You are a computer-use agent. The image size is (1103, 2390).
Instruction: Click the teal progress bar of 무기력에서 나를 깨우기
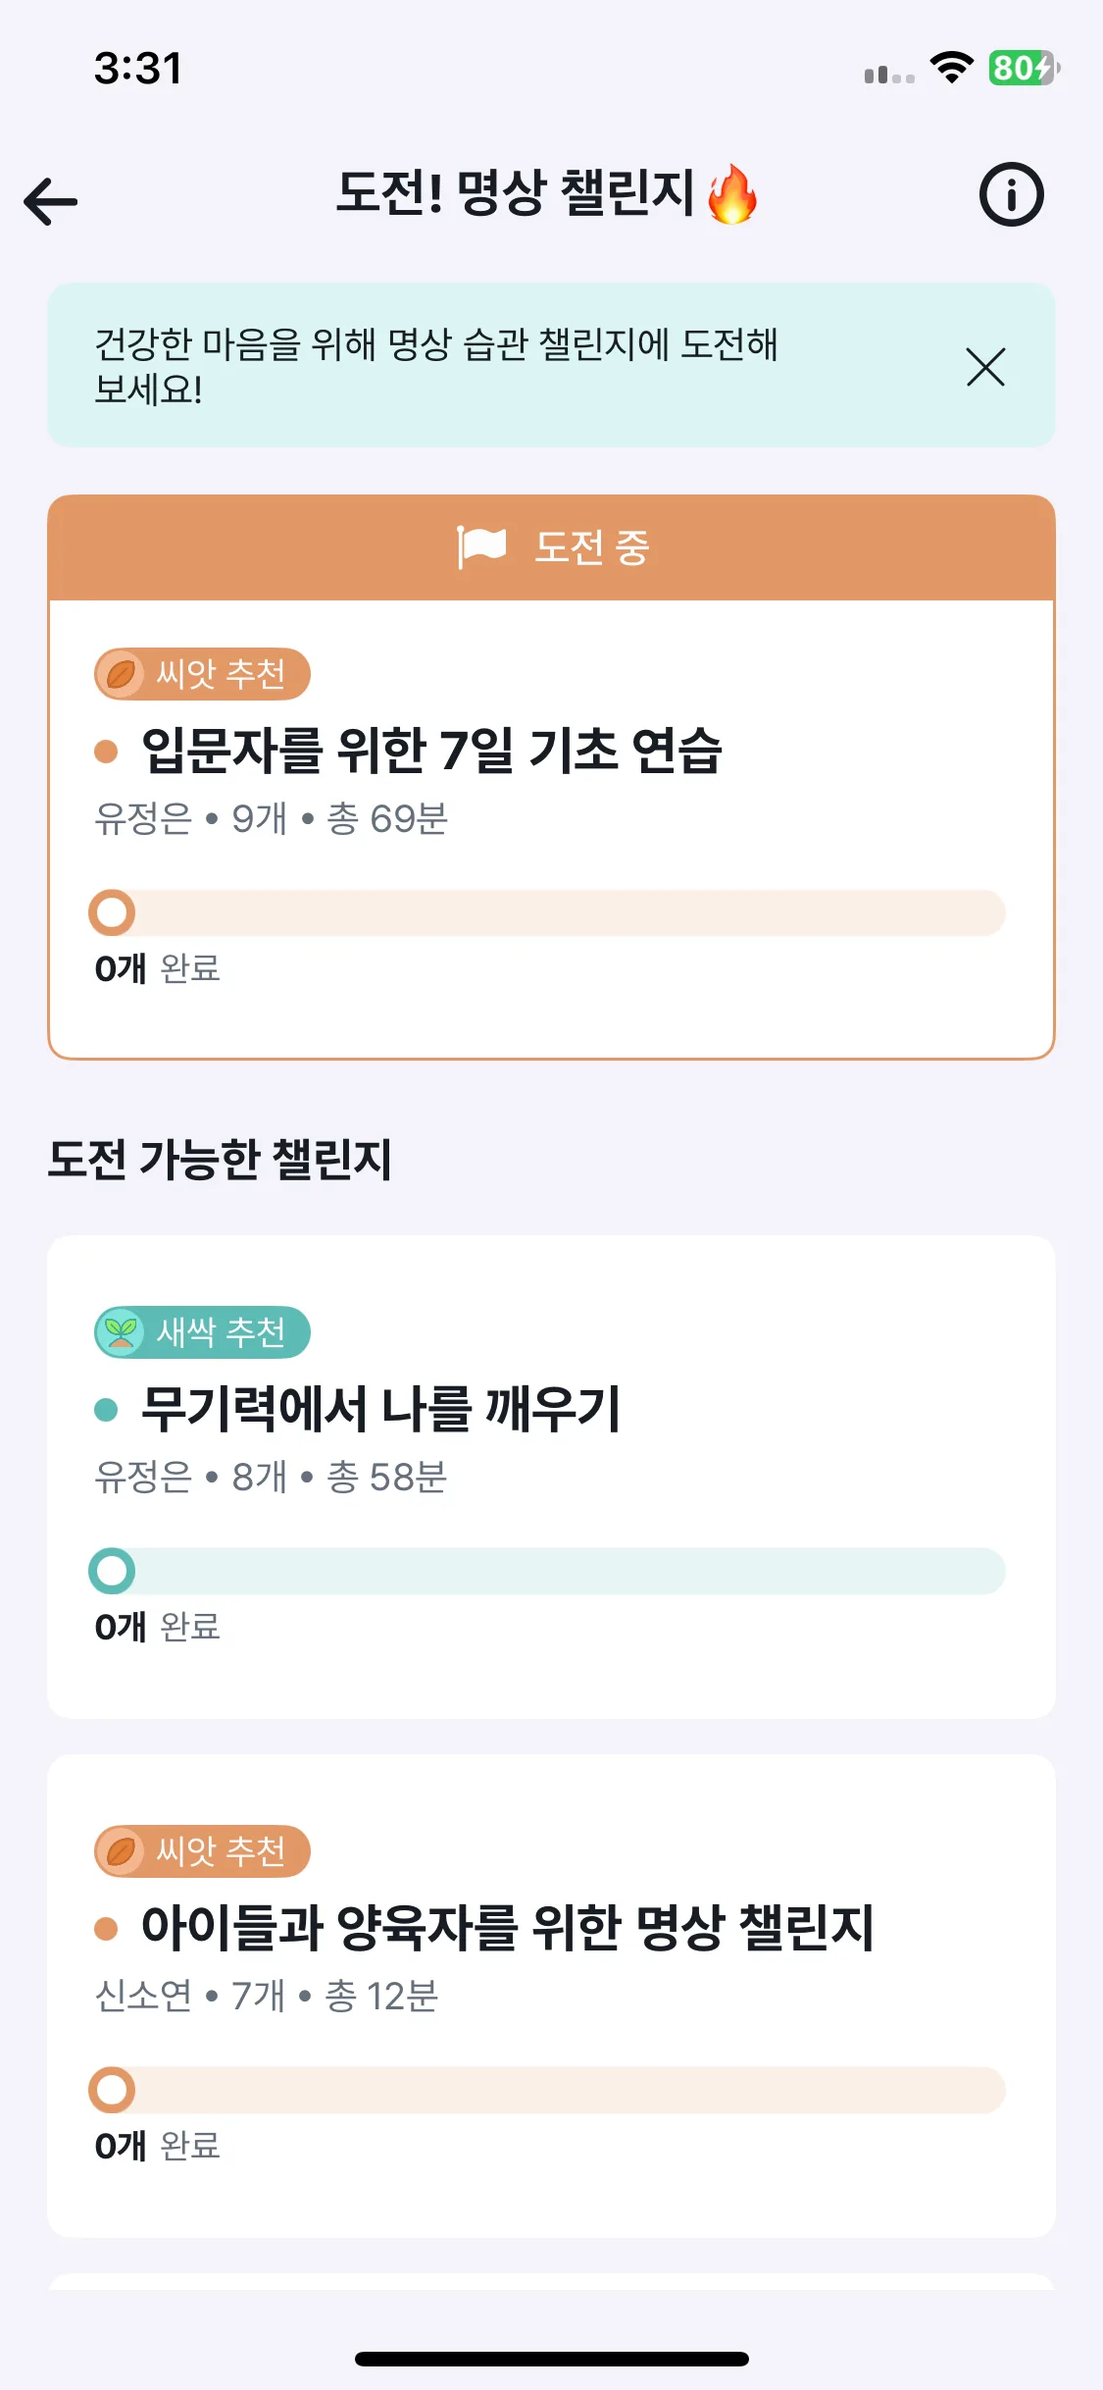tap(547, 1571)
